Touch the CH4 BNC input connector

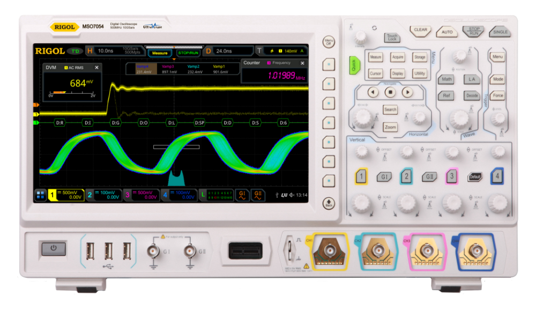(x=475, y=251)
